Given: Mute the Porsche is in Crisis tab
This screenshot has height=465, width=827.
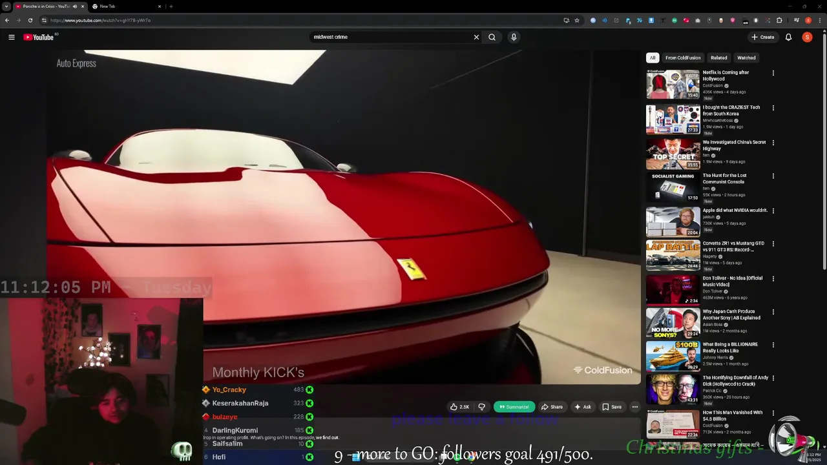Looking at the screenshot, I should [74, 6].
